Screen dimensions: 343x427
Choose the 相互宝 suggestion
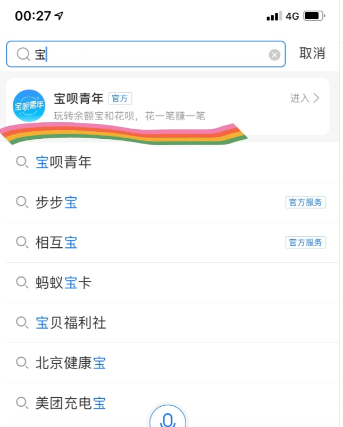(x=173, y=242)
